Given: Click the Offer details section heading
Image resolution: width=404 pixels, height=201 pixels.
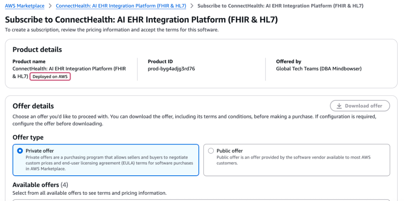Looking at the screenshot, I should [33, 106].
